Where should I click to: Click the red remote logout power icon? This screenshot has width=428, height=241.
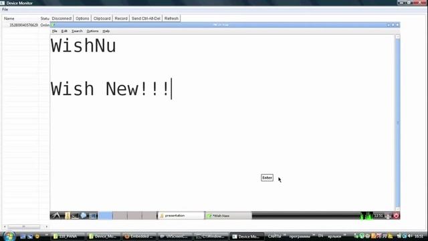point(396,216)
